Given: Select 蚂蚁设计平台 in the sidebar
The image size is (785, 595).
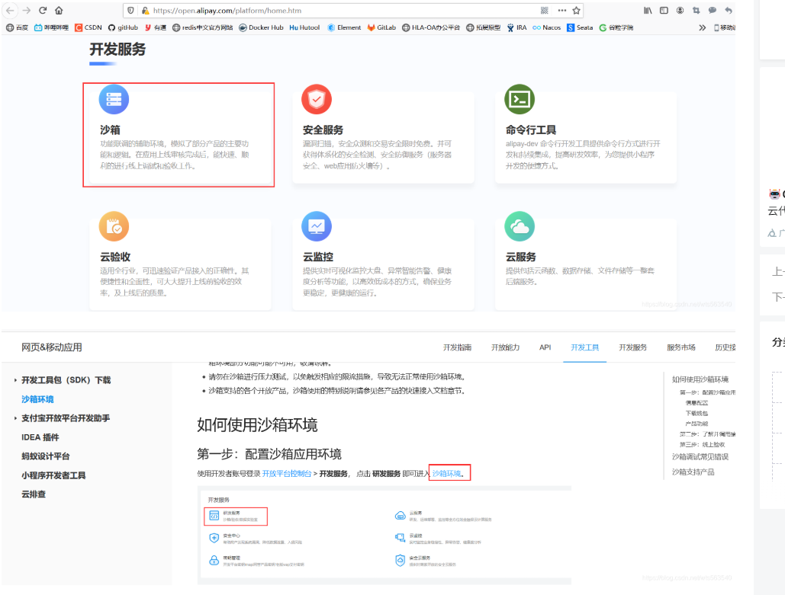Looking at the screenshot, I should [46, 456].
